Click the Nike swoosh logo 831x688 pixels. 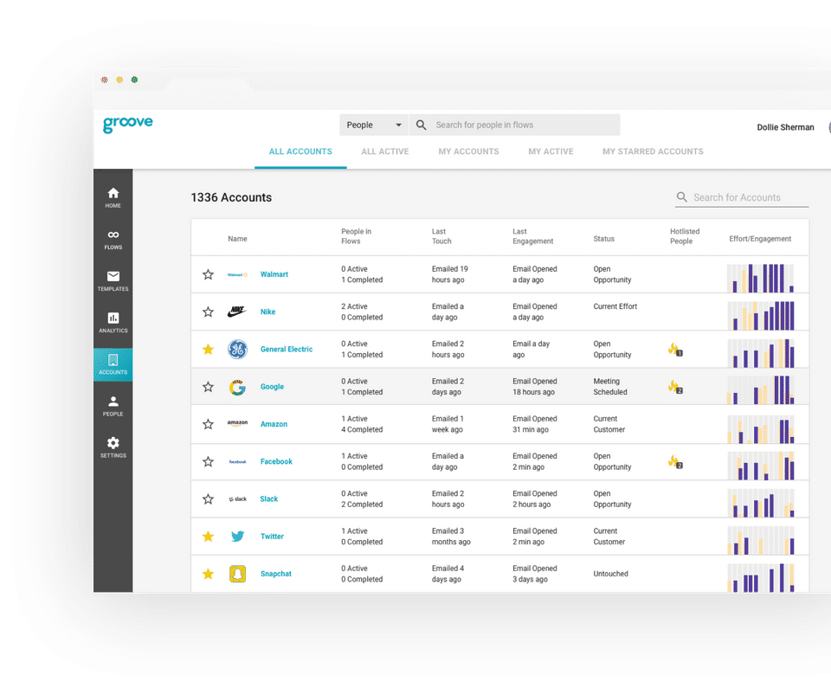point(237,312)
